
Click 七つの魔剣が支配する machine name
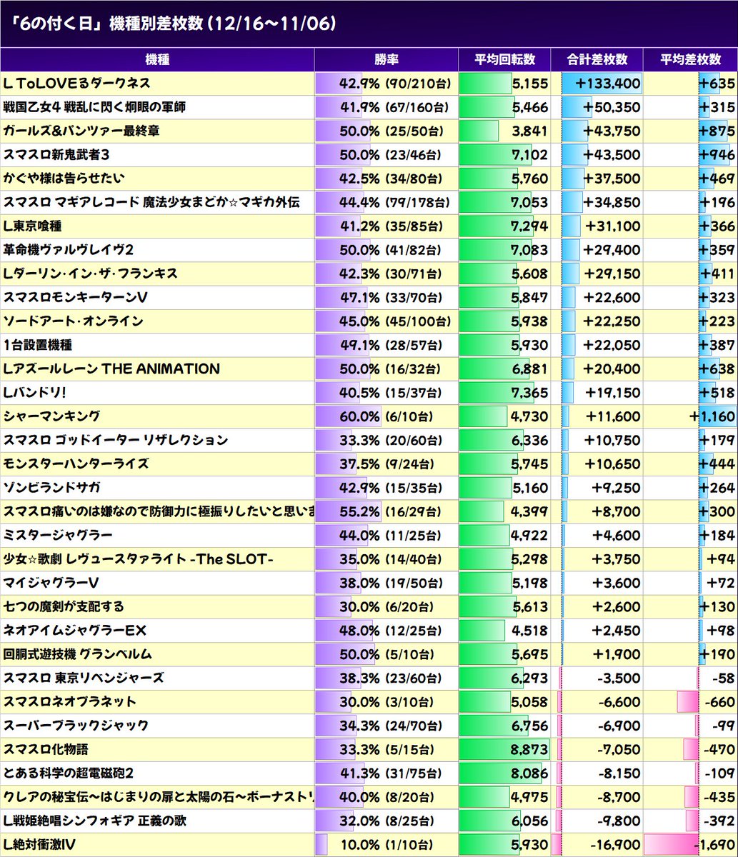point(64,606)
